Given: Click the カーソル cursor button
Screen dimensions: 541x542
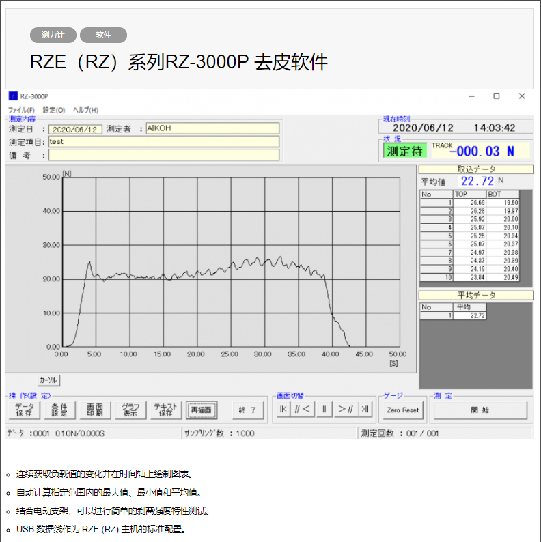Looking at the screenshot, I should [x=48, y=380].
